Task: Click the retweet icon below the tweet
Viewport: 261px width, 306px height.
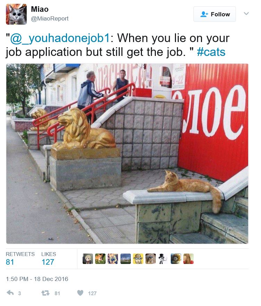Action: pyautogui.click(x=45, y=293)
